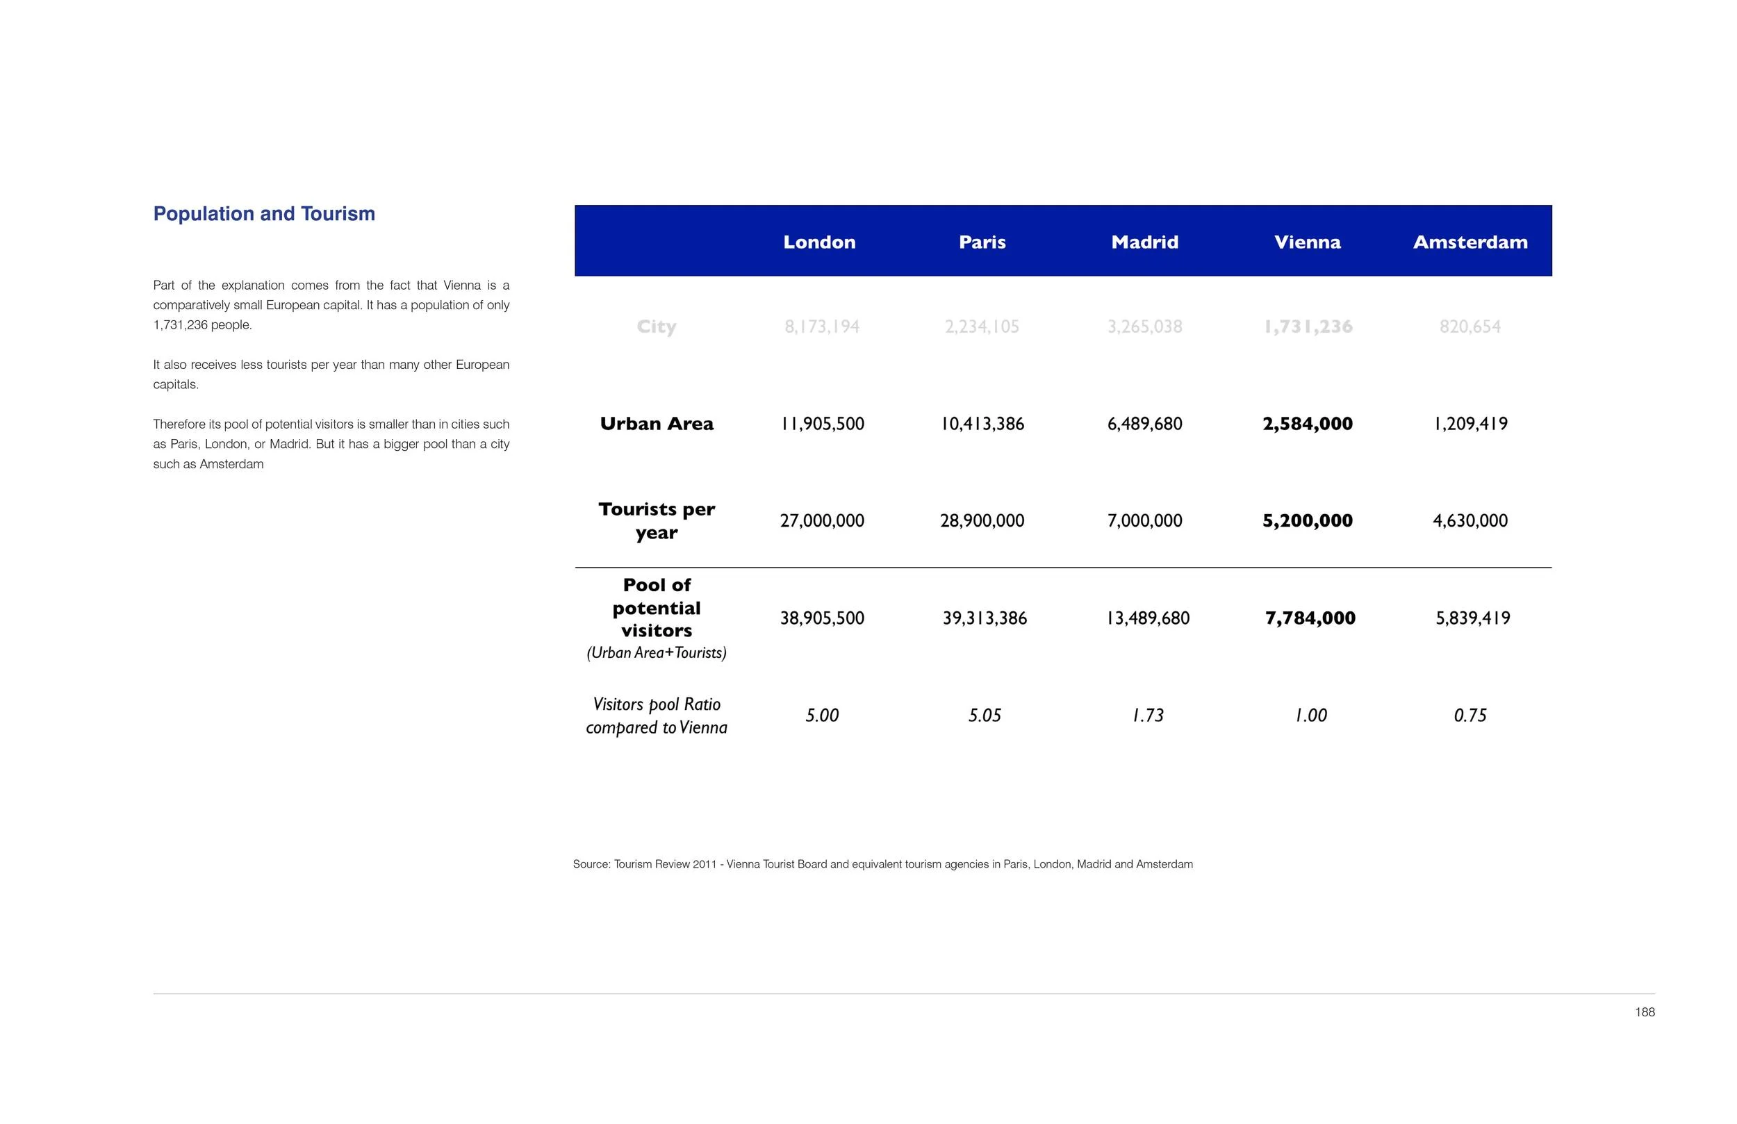The width and height of the screenshot is (1737, 1124).
Task: Click Amsterdam's 0.75 ratio value
Action: pos(1470,716)
